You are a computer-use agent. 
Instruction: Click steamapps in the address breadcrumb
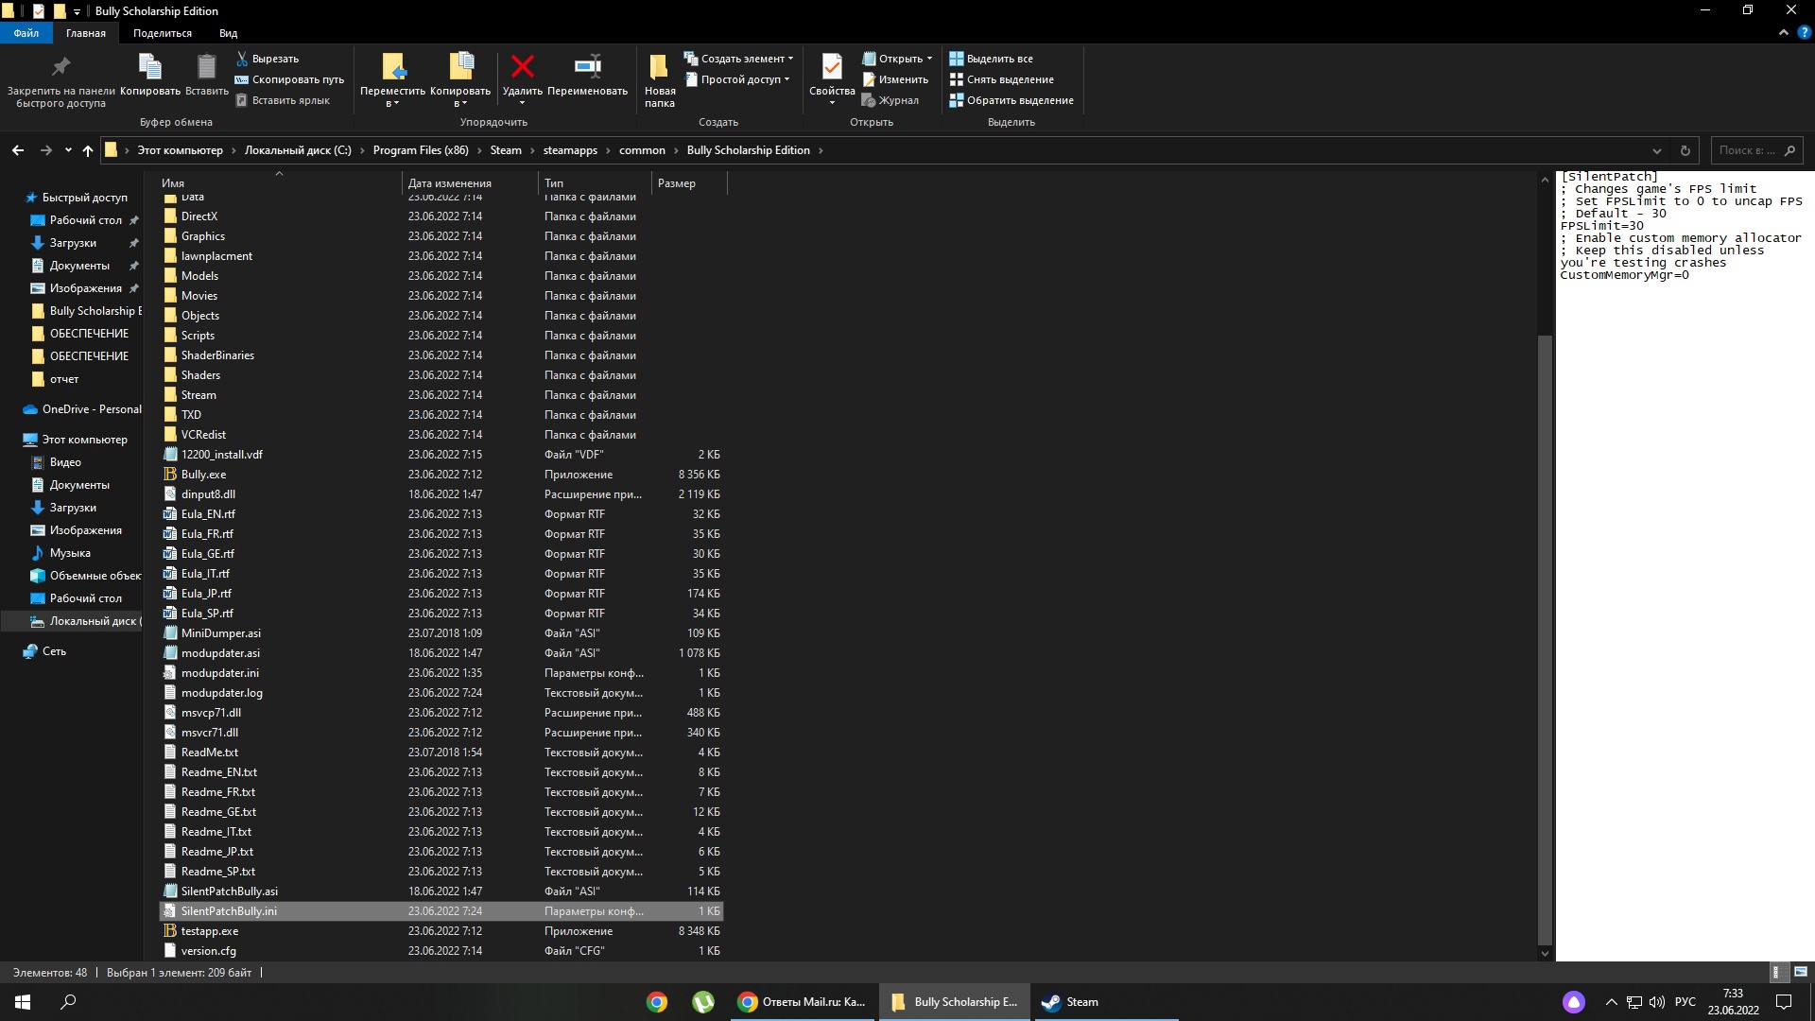coord(570,150)
